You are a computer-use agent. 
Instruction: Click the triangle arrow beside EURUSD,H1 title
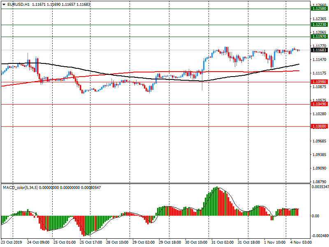click(x=3, y=5)
